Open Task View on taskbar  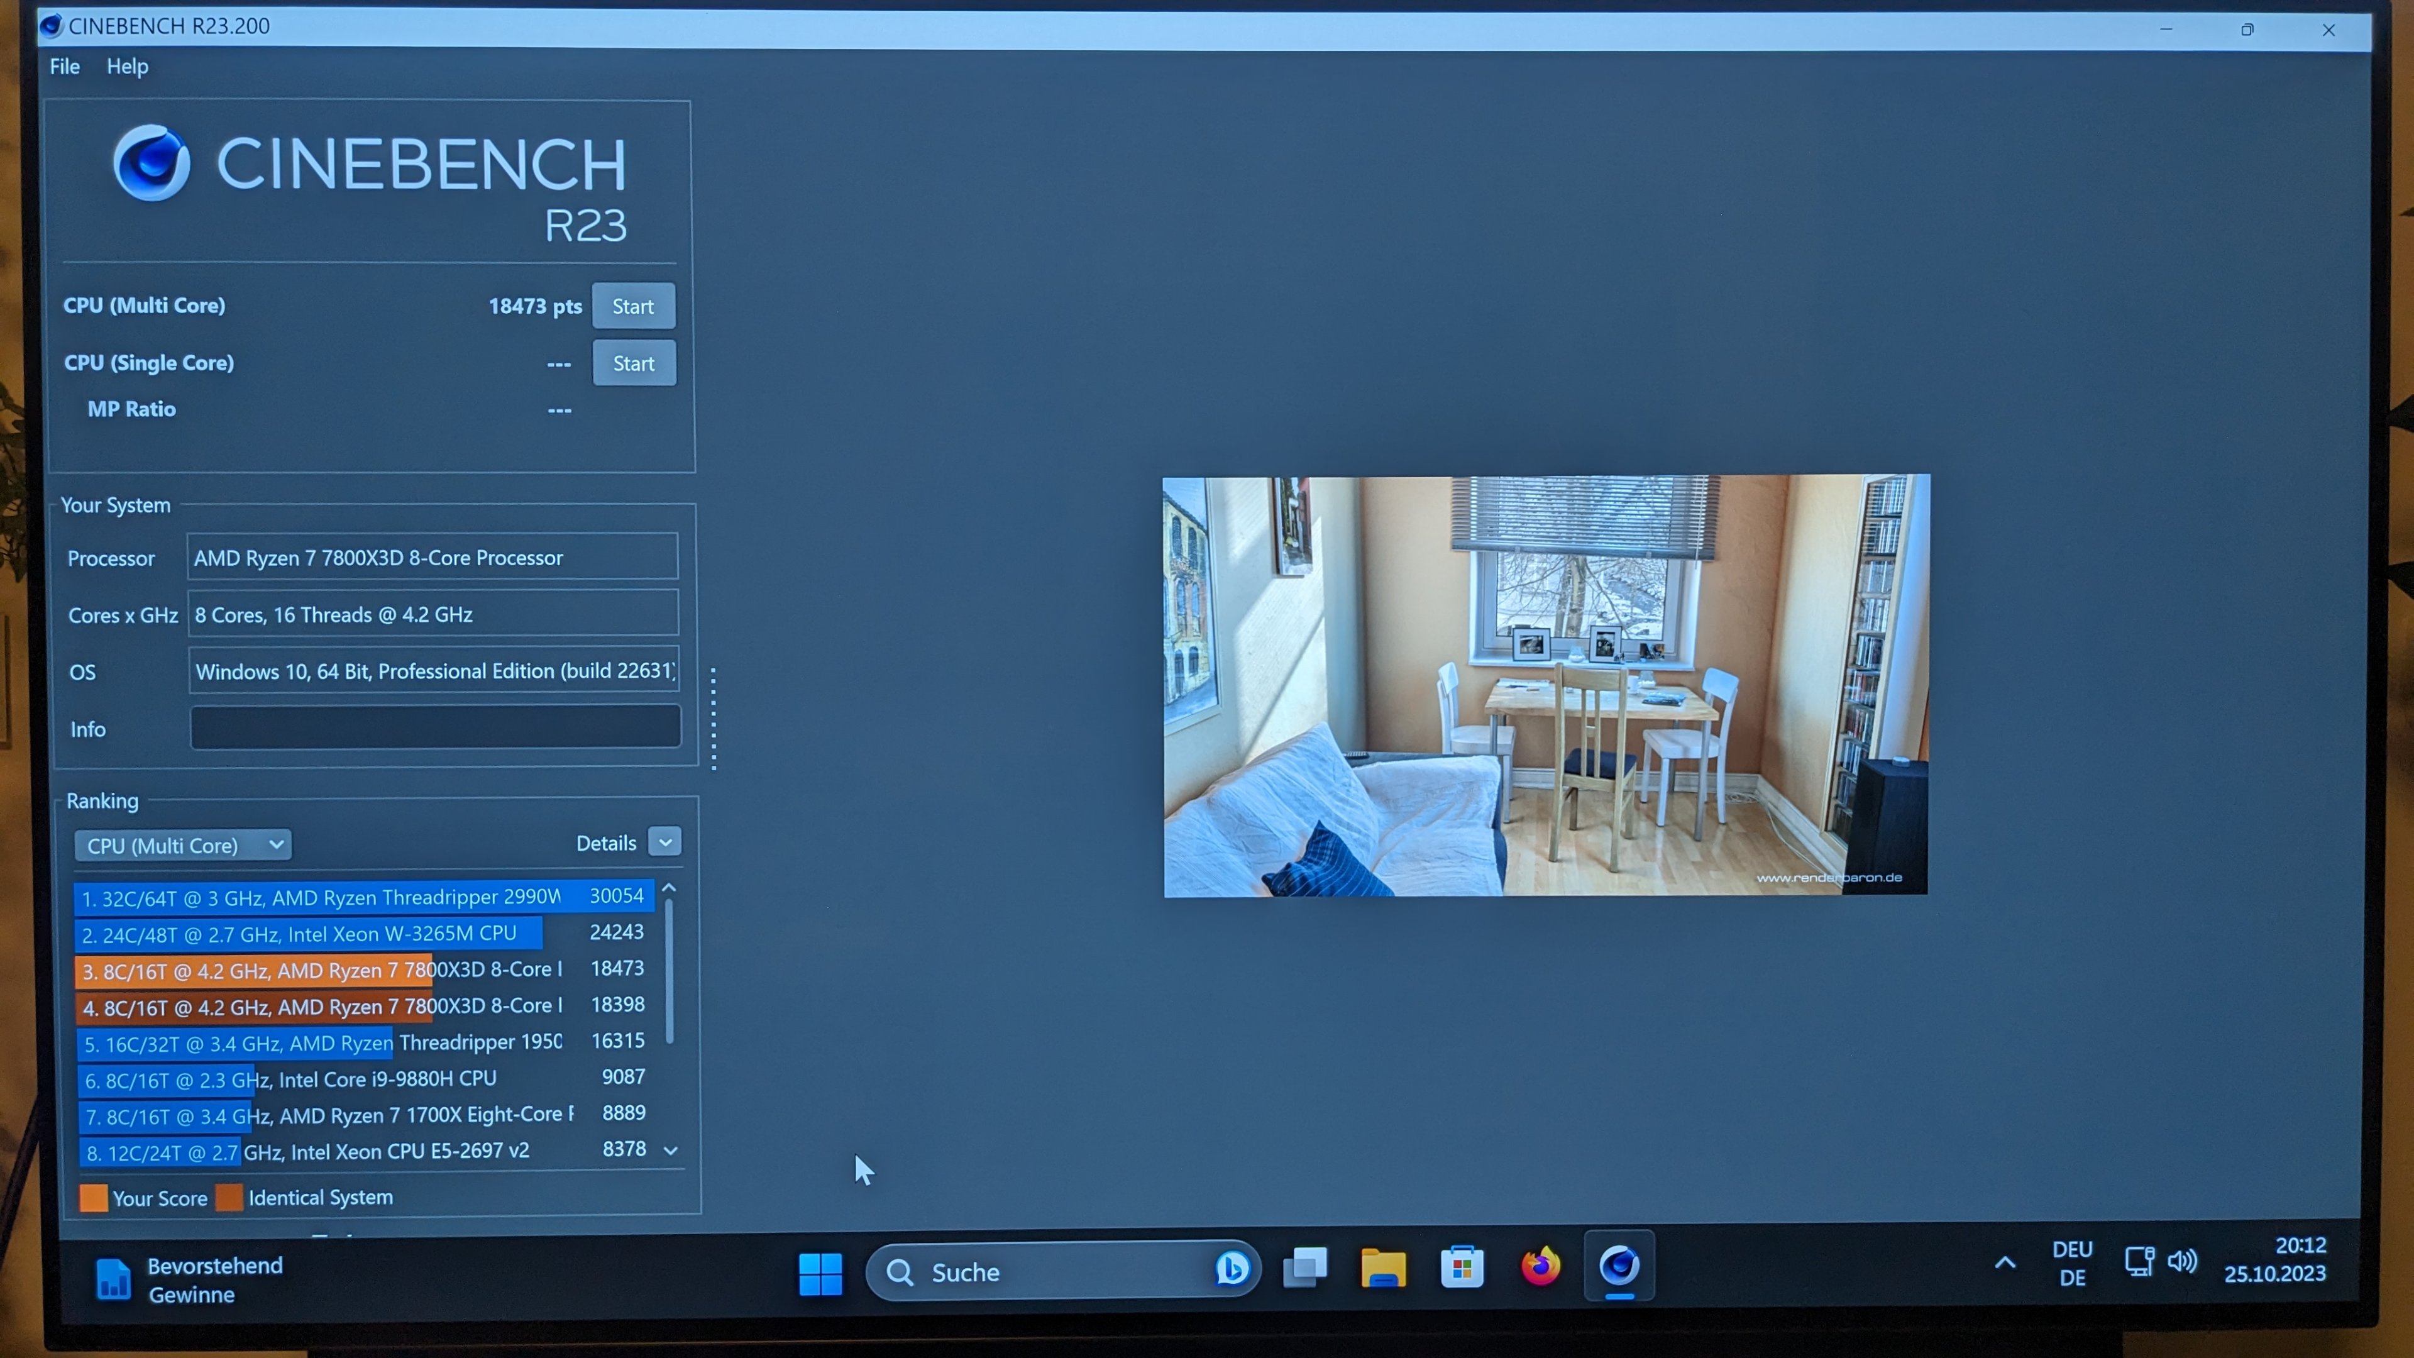point(1304,1268)
